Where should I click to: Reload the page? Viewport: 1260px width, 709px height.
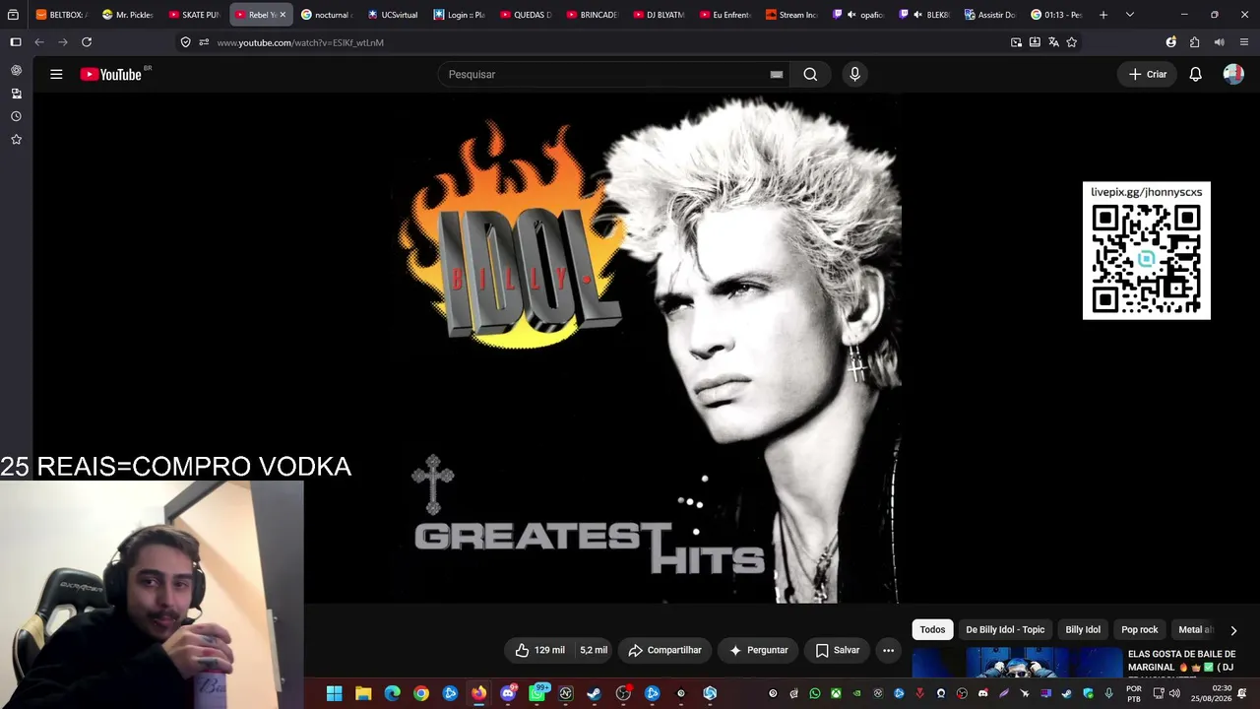(x=87, y=42)
